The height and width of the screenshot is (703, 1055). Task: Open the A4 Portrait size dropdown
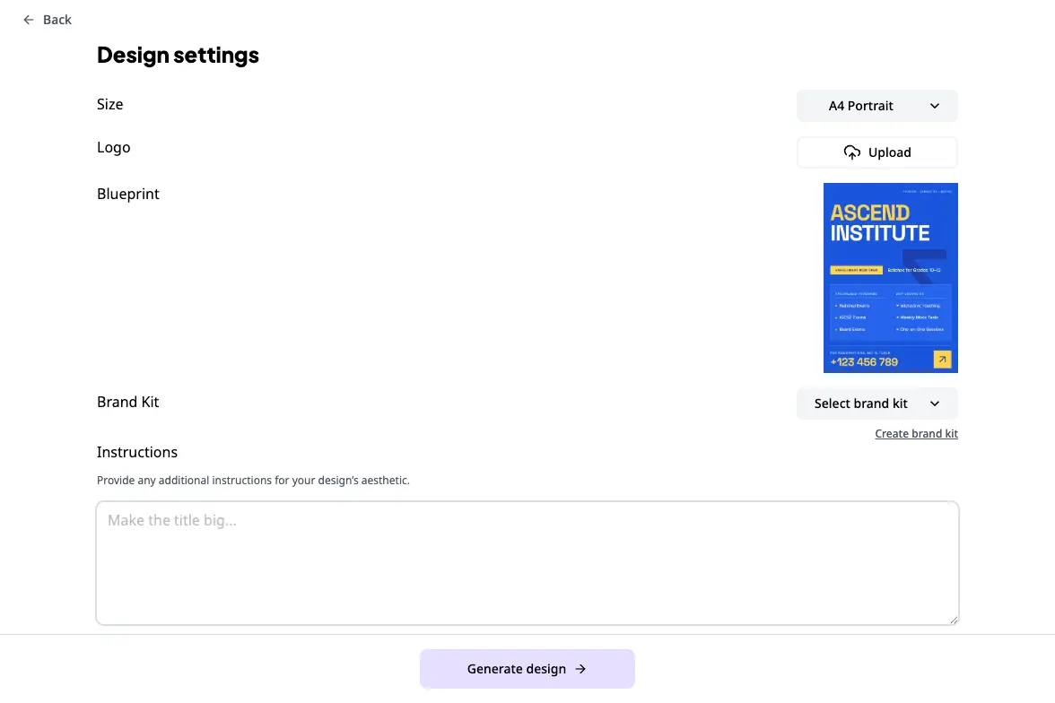click(x=876, y=106)
